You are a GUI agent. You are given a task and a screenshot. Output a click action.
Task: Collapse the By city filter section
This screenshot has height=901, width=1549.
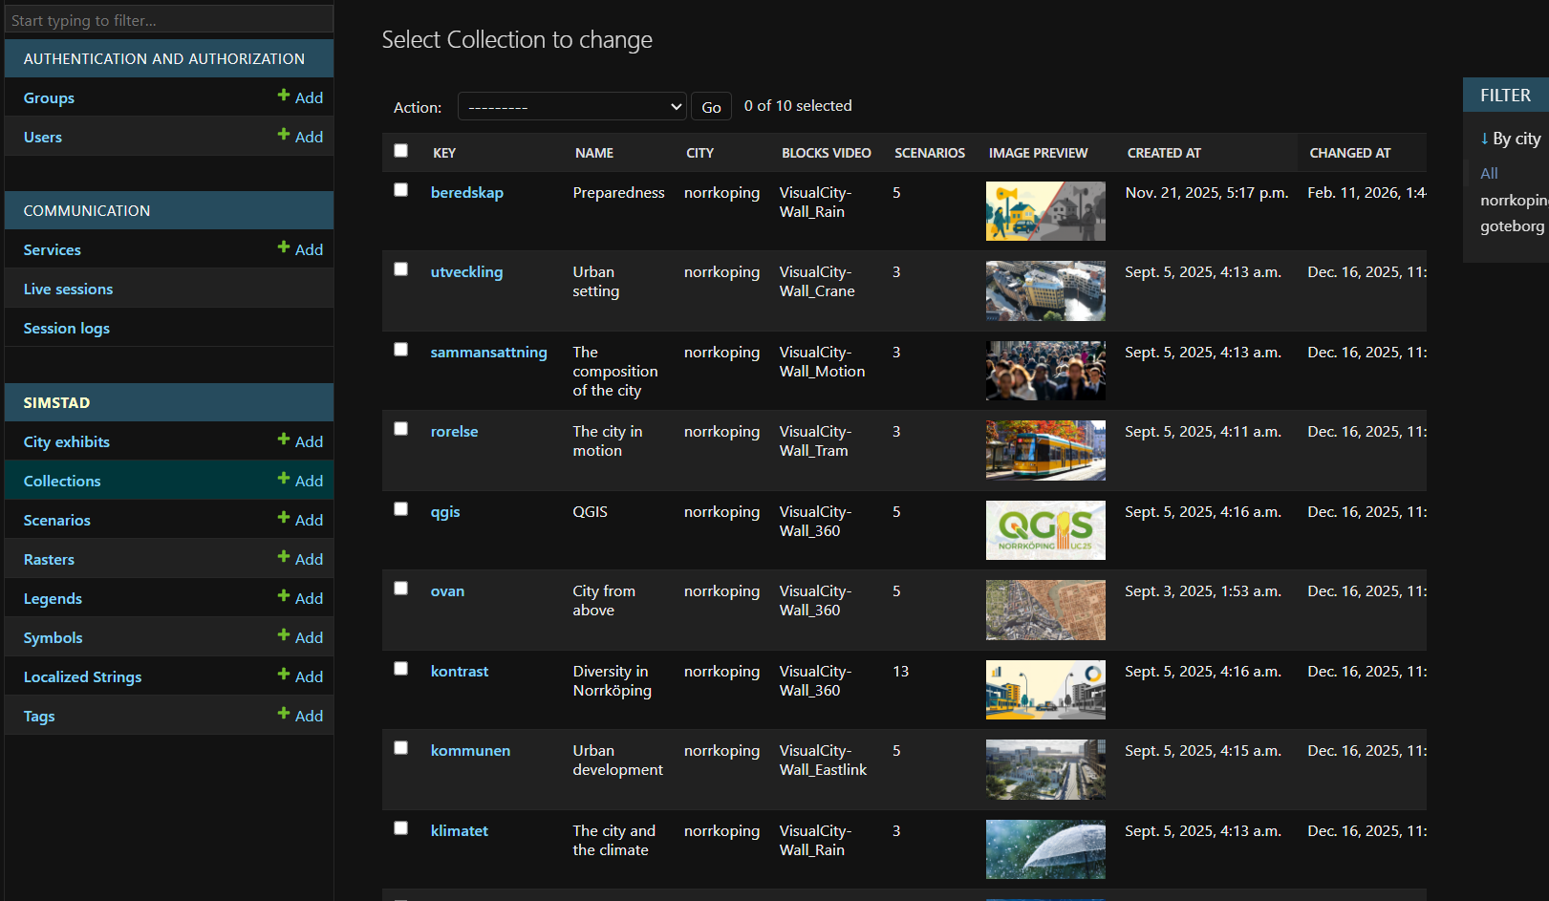1510,139
